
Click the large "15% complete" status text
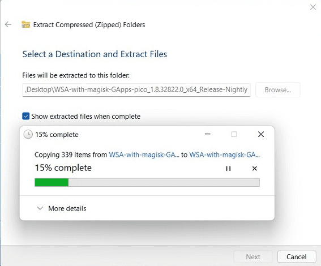(x=63, y=168)
